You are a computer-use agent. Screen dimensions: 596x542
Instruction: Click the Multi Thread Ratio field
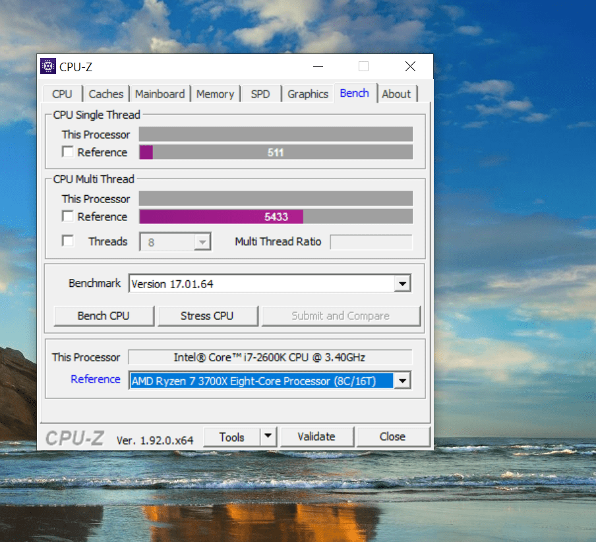[x=371, y=242]
